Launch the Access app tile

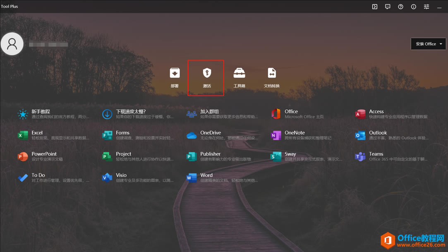pyautogui.click(x=391, y=114)
